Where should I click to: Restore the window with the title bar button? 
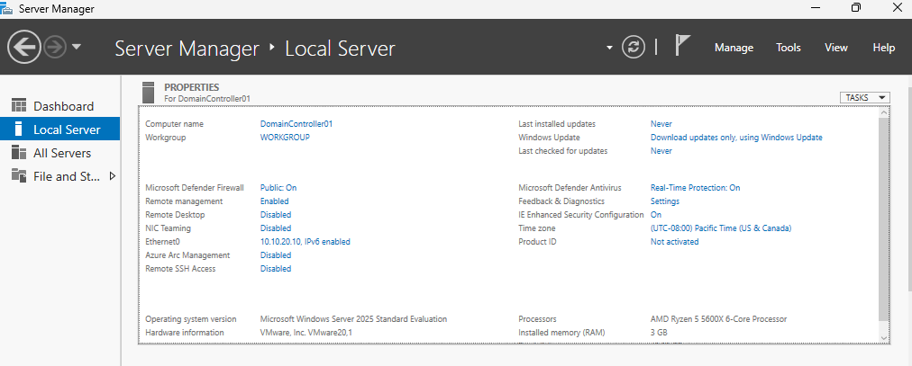click(855, 7)
